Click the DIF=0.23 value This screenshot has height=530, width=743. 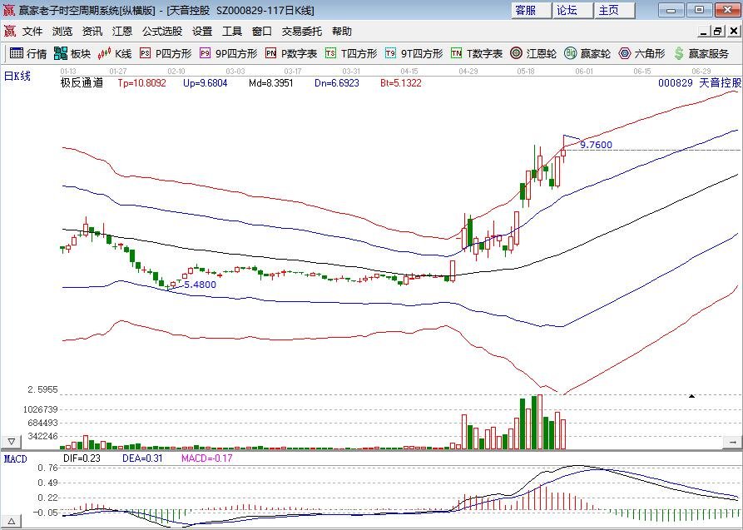point(82,458)
